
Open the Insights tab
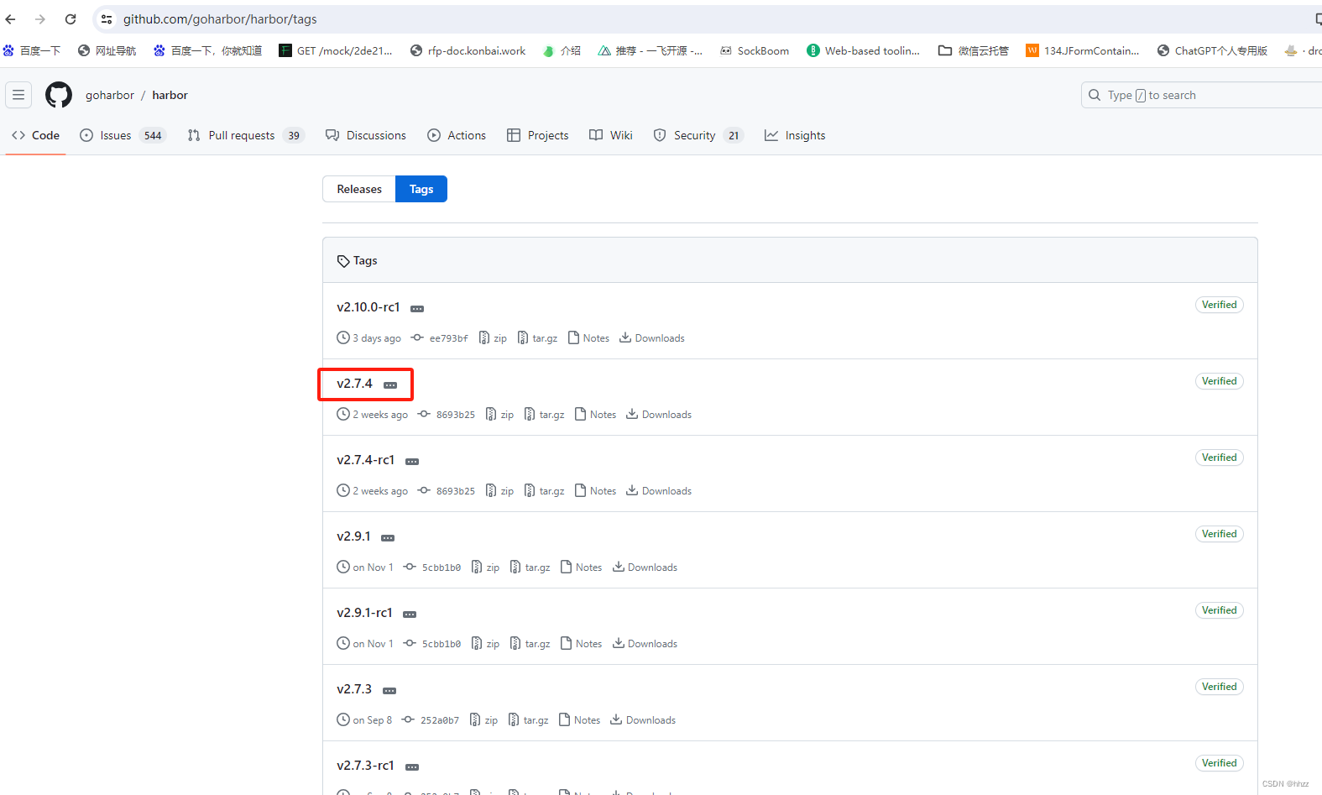click(795, 135)
